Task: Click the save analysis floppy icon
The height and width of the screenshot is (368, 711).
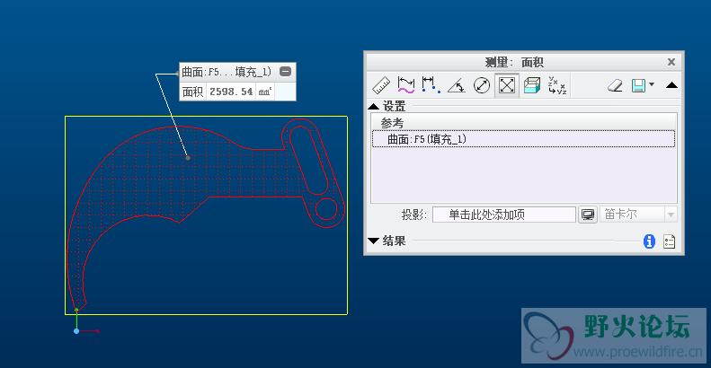Action: [x=638, y=85]
